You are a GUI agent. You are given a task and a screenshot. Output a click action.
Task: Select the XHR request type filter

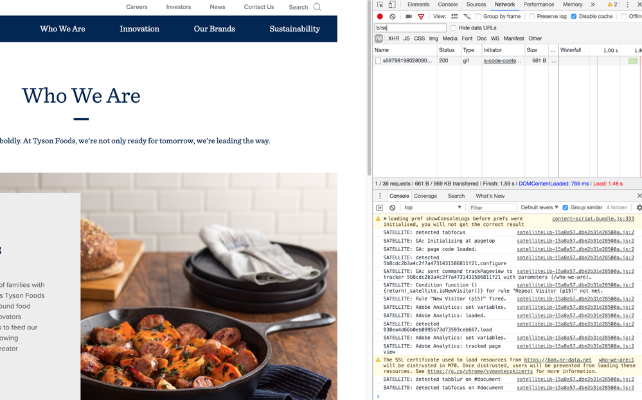click(393, 39)
